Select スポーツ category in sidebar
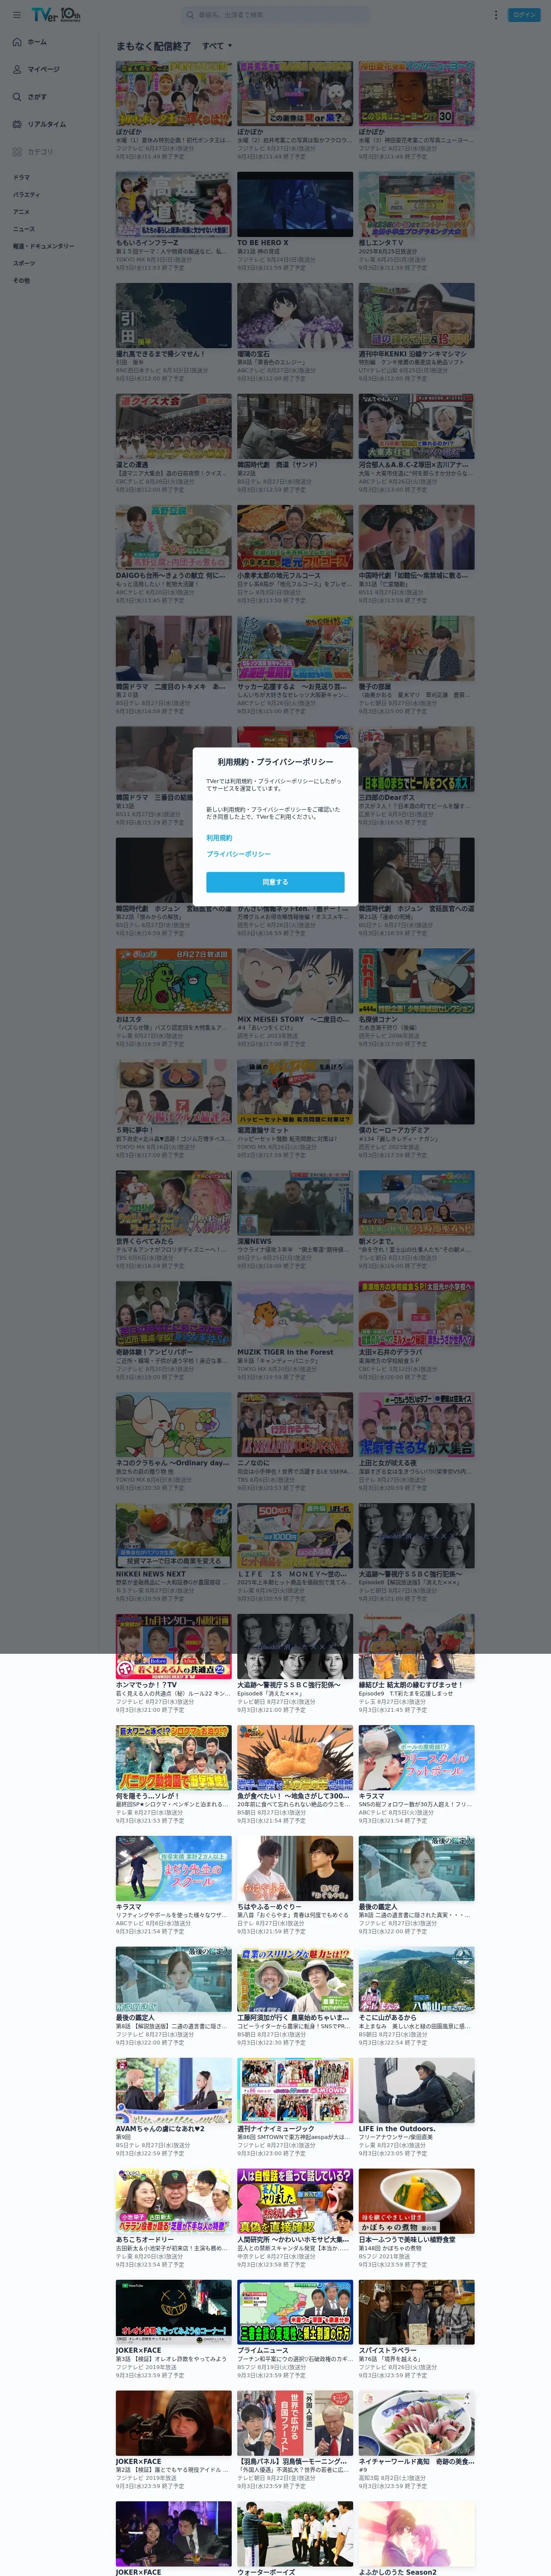 23,263
